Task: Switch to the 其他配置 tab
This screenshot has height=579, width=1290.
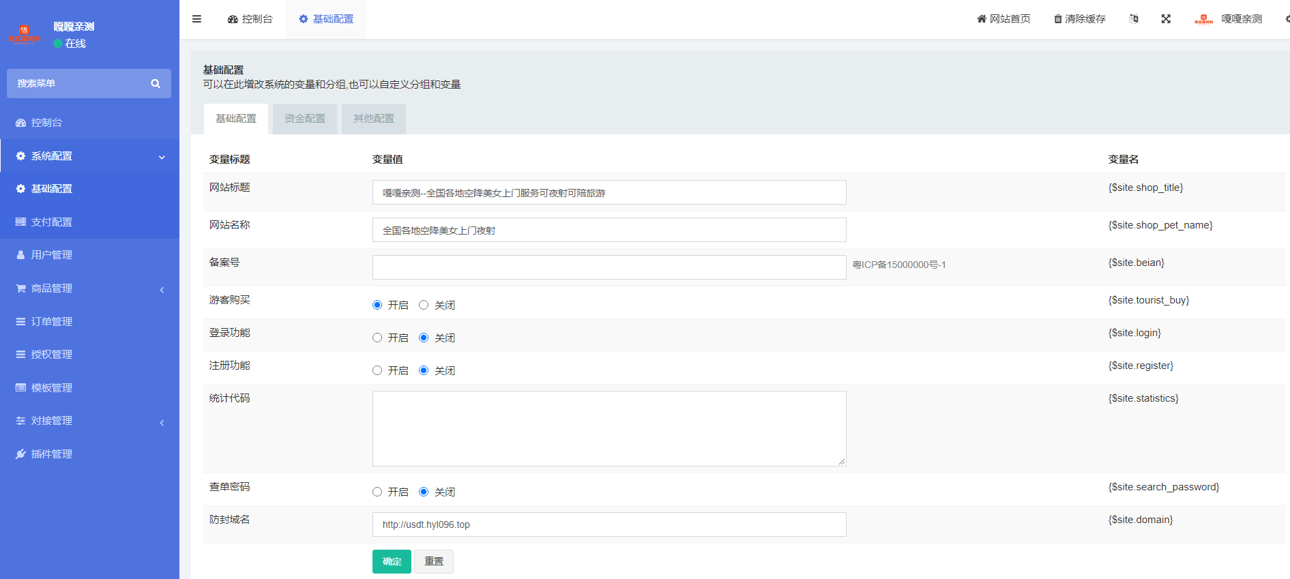Action: coord(374,119)
